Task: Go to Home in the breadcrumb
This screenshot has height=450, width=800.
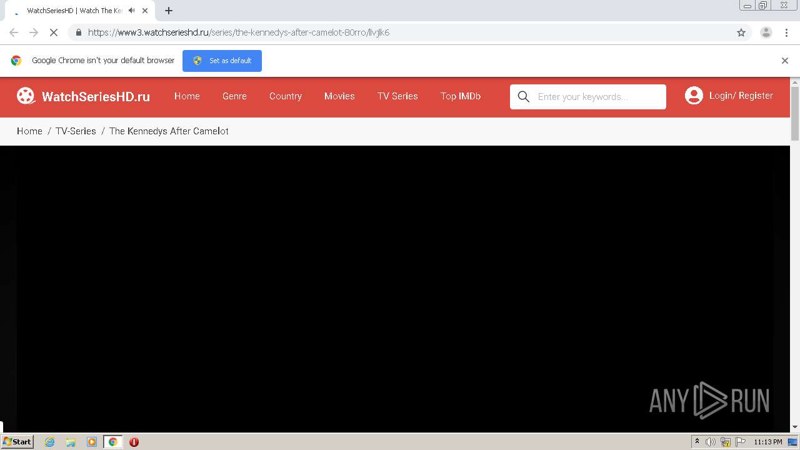Action: [29, 131]
